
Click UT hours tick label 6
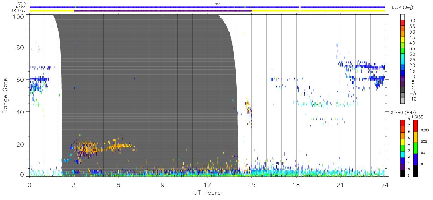click(x=118, y=185)
